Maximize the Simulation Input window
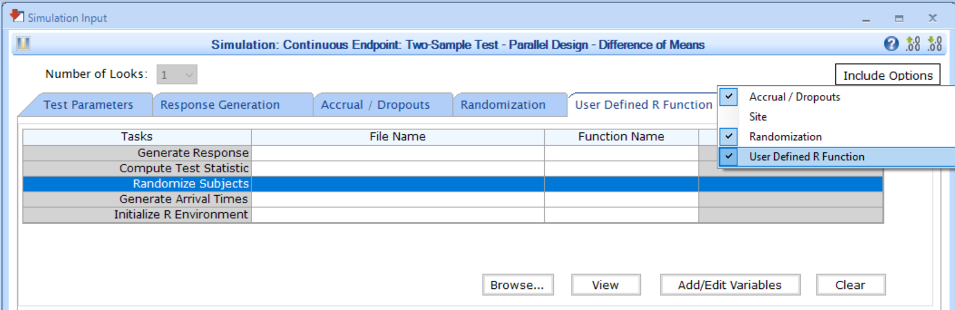Image resolution: width=955 pixels, height=310 pixels. coord(899,19)
